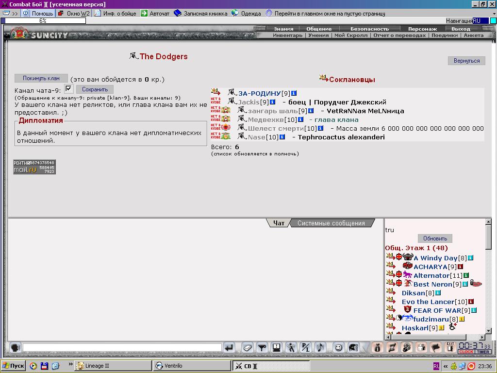Image resolution: width=497 pixels, height=373 pixels.
Task: Open the Пуск start button
Action: click(x=13, y=366)
